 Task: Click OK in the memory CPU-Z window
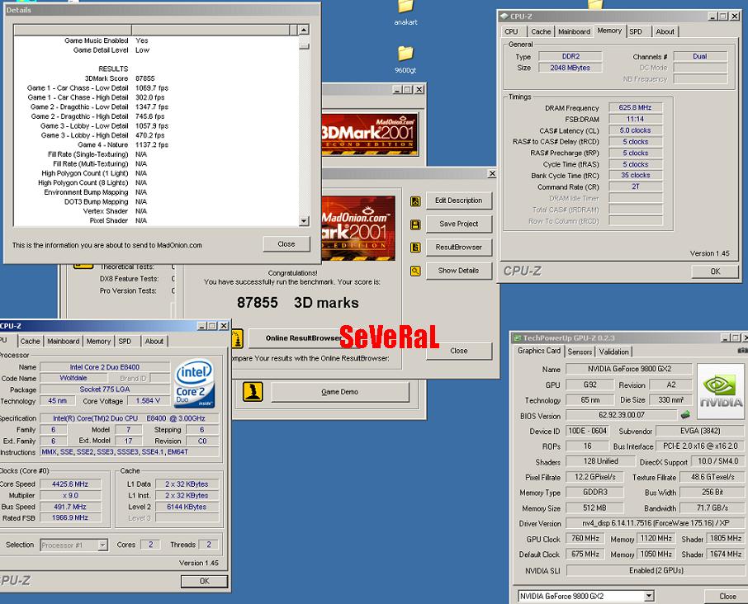pyautogui.click(x=715, y=271)
